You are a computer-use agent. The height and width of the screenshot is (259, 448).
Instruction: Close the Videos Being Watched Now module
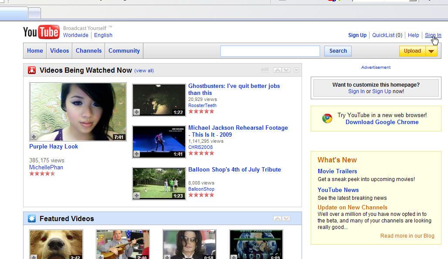coord(296,70)
